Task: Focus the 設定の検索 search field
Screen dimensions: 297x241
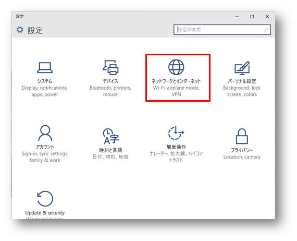Action: coord(222,30)
